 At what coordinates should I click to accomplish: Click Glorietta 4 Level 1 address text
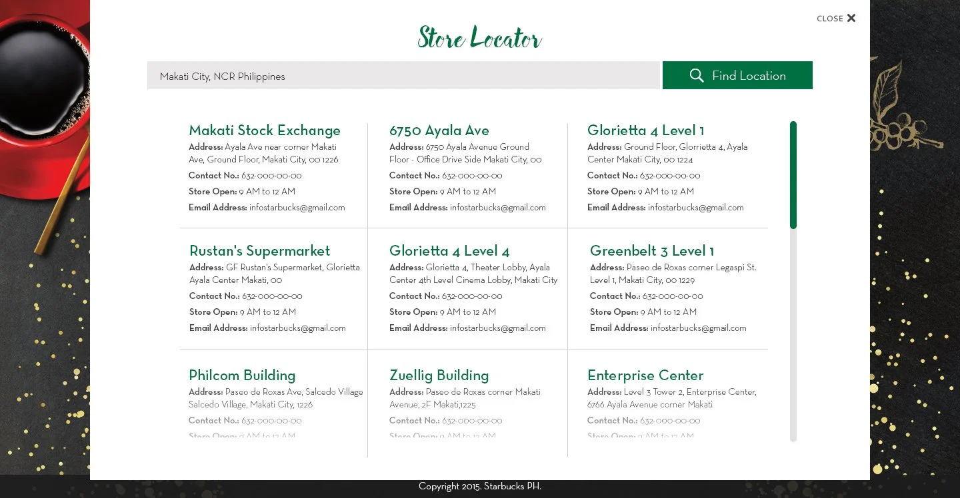pos(667,153)
